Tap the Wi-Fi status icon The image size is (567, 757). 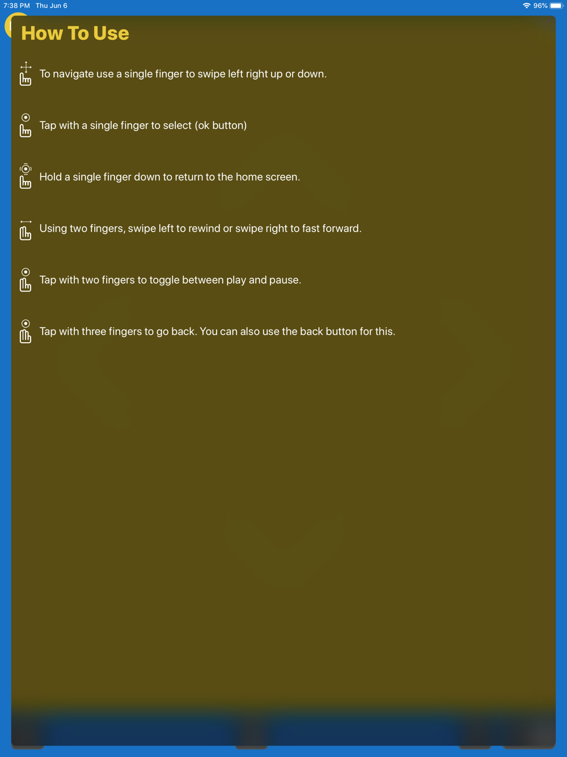[x=526, y=6]
